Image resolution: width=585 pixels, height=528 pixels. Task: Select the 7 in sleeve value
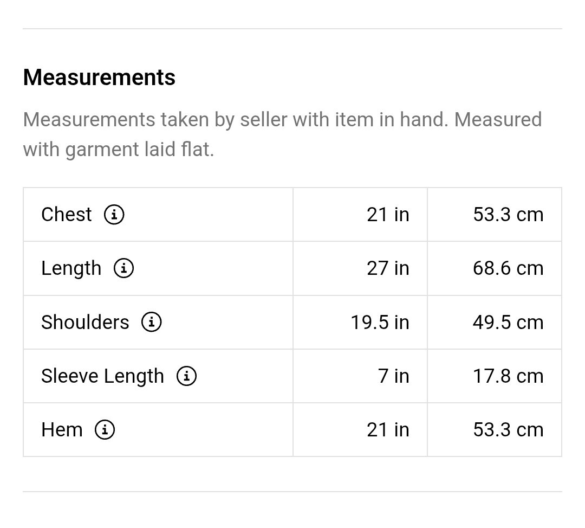click(x=394, y=376)
